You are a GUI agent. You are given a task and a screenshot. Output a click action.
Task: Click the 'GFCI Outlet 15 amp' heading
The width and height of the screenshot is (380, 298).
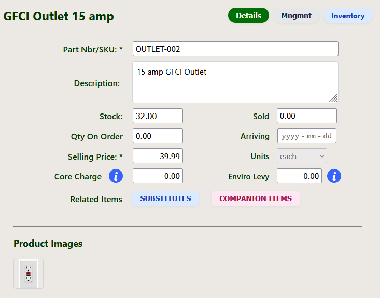coord(59,16)
